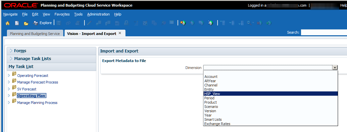Open the Operating Forecast task list

[x=33, y=76]
